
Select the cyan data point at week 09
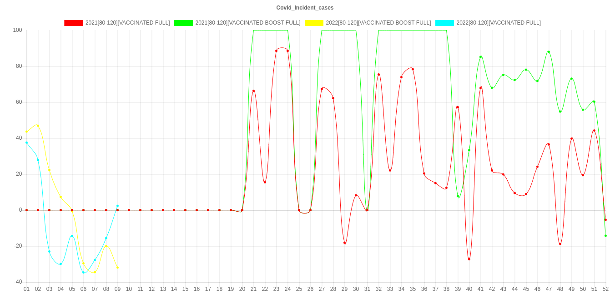[117, 206]
